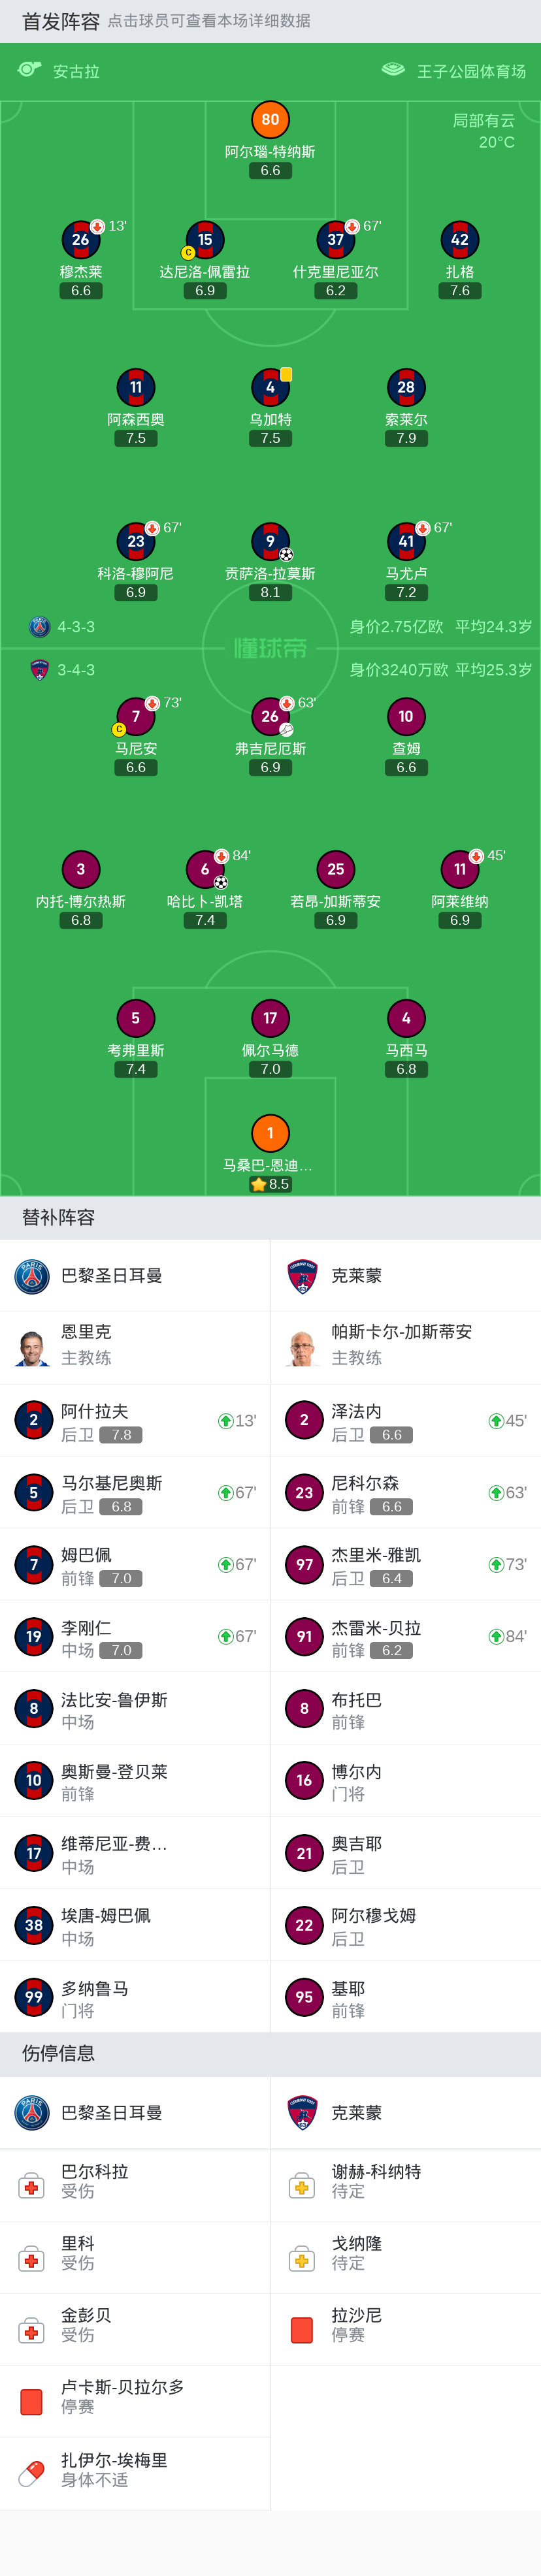Tap goalkeeper number 80 阿尔瑙-特纳斯
The image size is (541, 2576).
270,120
